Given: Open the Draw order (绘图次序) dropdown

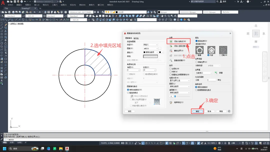Looking at the screenshot, I should click(x=179, y=80).
